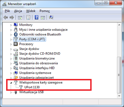Click the vertical scrollbar thumb
This screenshot has width=124, height=107.
click(119, 75)
